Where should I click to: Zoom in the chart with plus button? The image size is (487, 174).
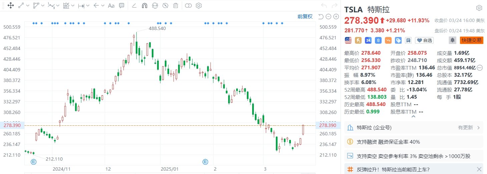[x=336, y=17]
